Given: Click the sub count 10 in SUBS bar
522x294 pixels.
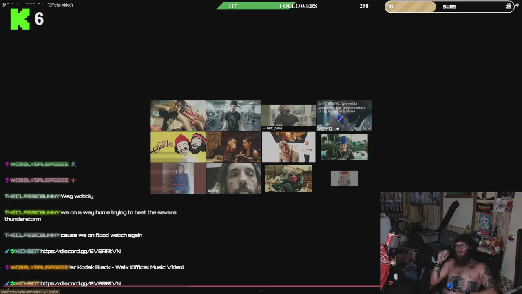Looking at the screenshot, I should 391,7.
